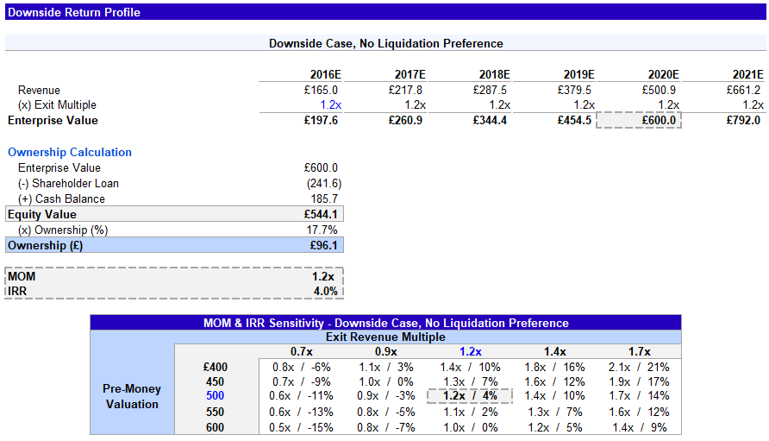Select the 2016E Revenue cell £165.0
This screenshot has width=769, height=441.
click(321, 90)
